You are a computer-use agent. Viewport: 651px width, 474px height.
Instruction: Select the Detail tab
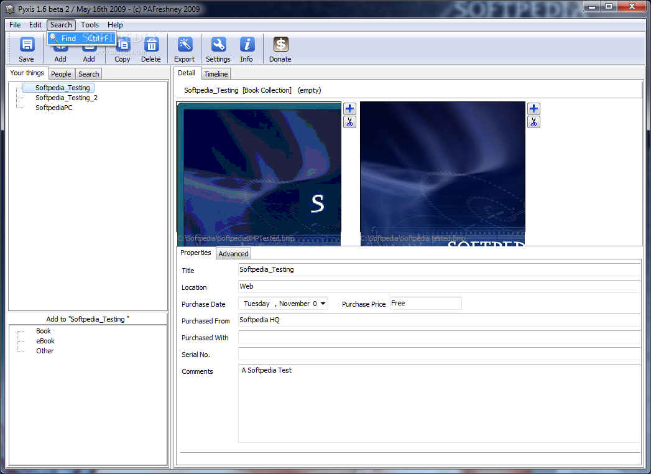point(187,73)
